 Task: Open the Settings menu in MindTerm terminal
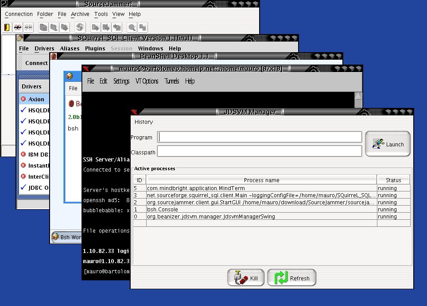pos(121,81)
